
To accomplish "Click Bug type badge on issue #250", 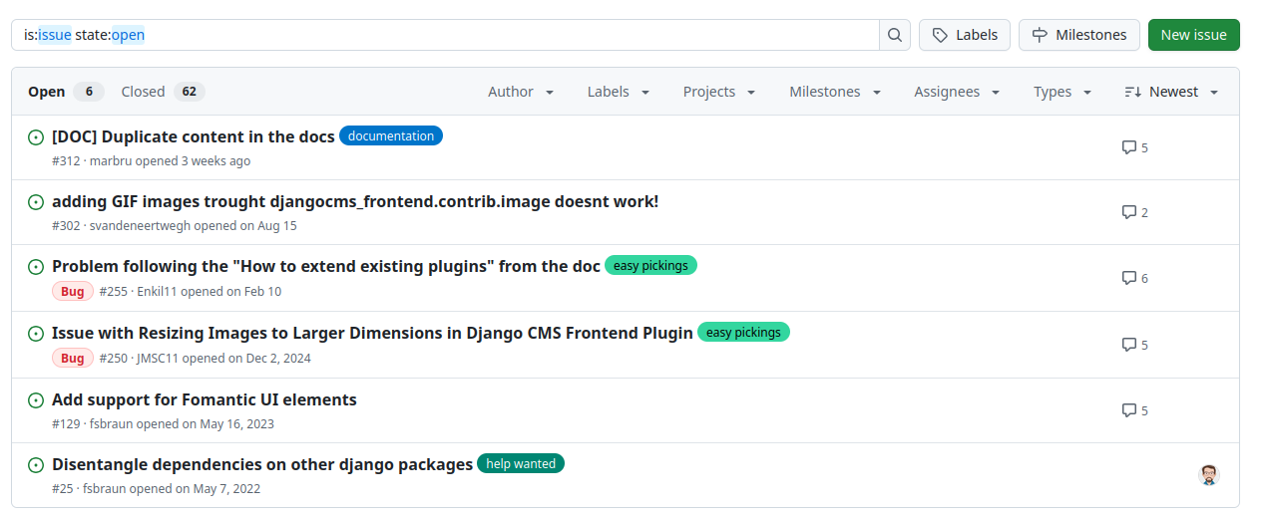I will click(x=73, y=359).
